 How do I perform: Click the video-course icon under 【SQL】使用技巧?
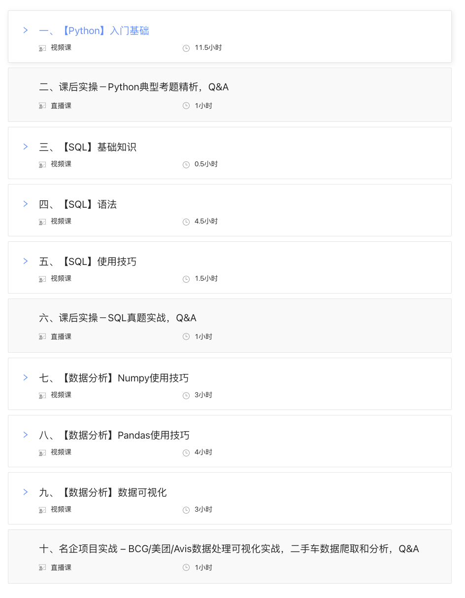coord(42,279)
